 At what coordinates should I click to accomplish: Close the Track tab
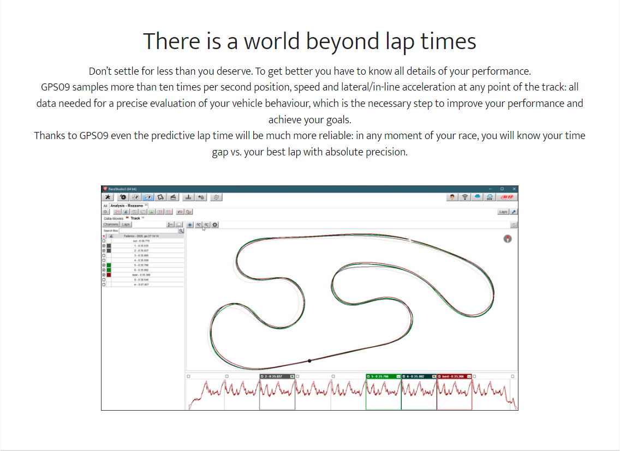pos(143,218)
